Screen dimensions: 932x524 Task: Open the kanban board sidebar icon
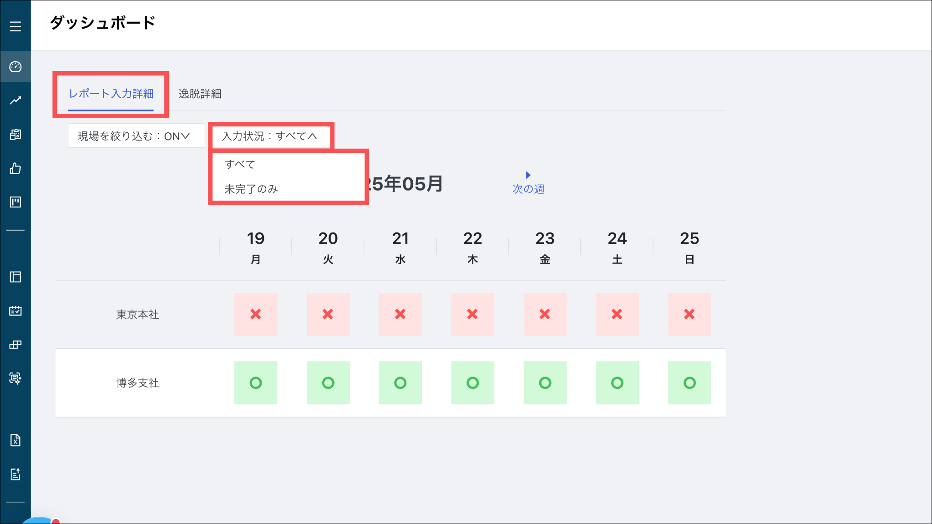[15, 202]
